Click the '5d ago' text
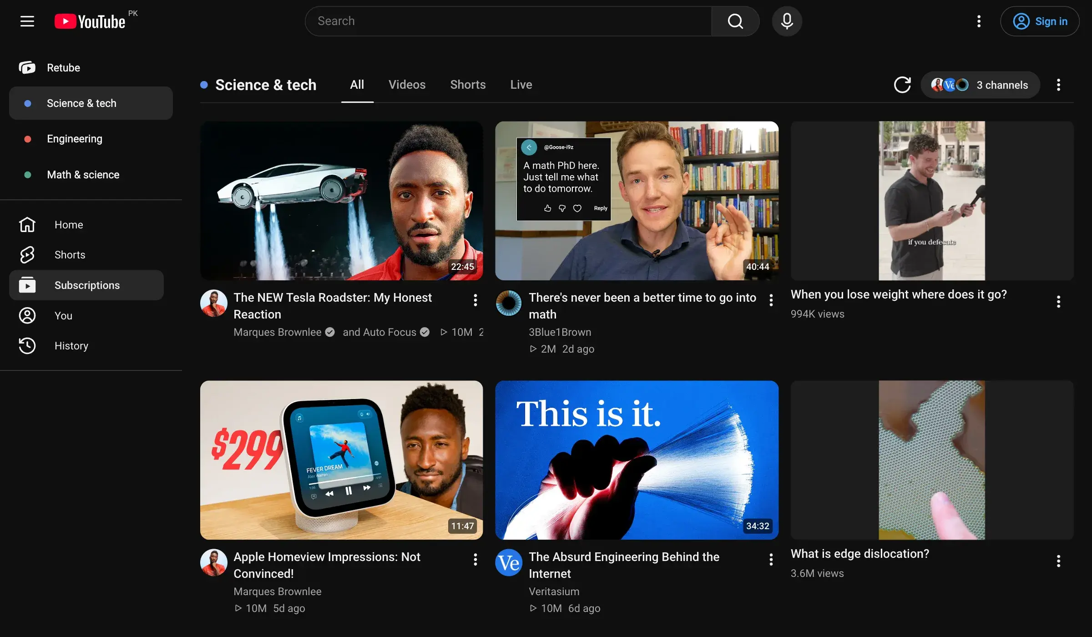The width and height of the screenshot is (1092, 637). pyautogui.click(x=289, y=608)
